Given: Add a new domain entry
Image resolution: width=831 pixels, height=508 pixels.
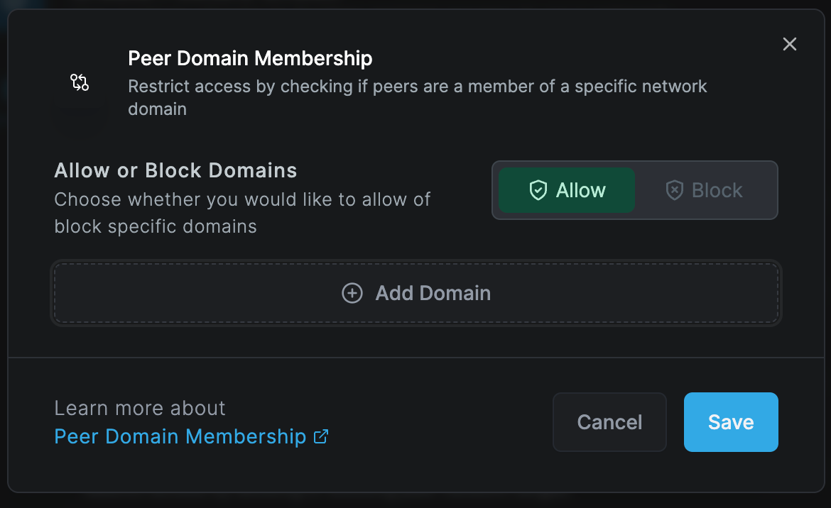Looking at the screenshot, I should (416, 292).
